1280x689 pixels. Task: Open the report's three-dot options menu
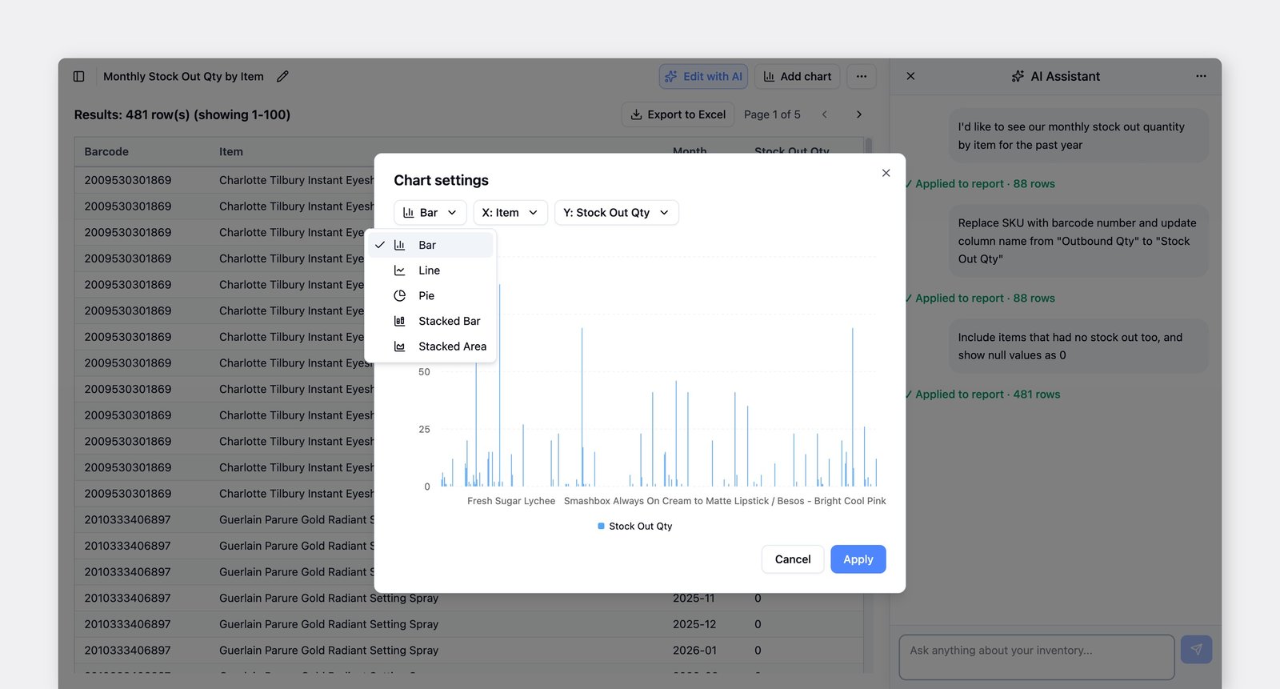click(x=862, y=77)
